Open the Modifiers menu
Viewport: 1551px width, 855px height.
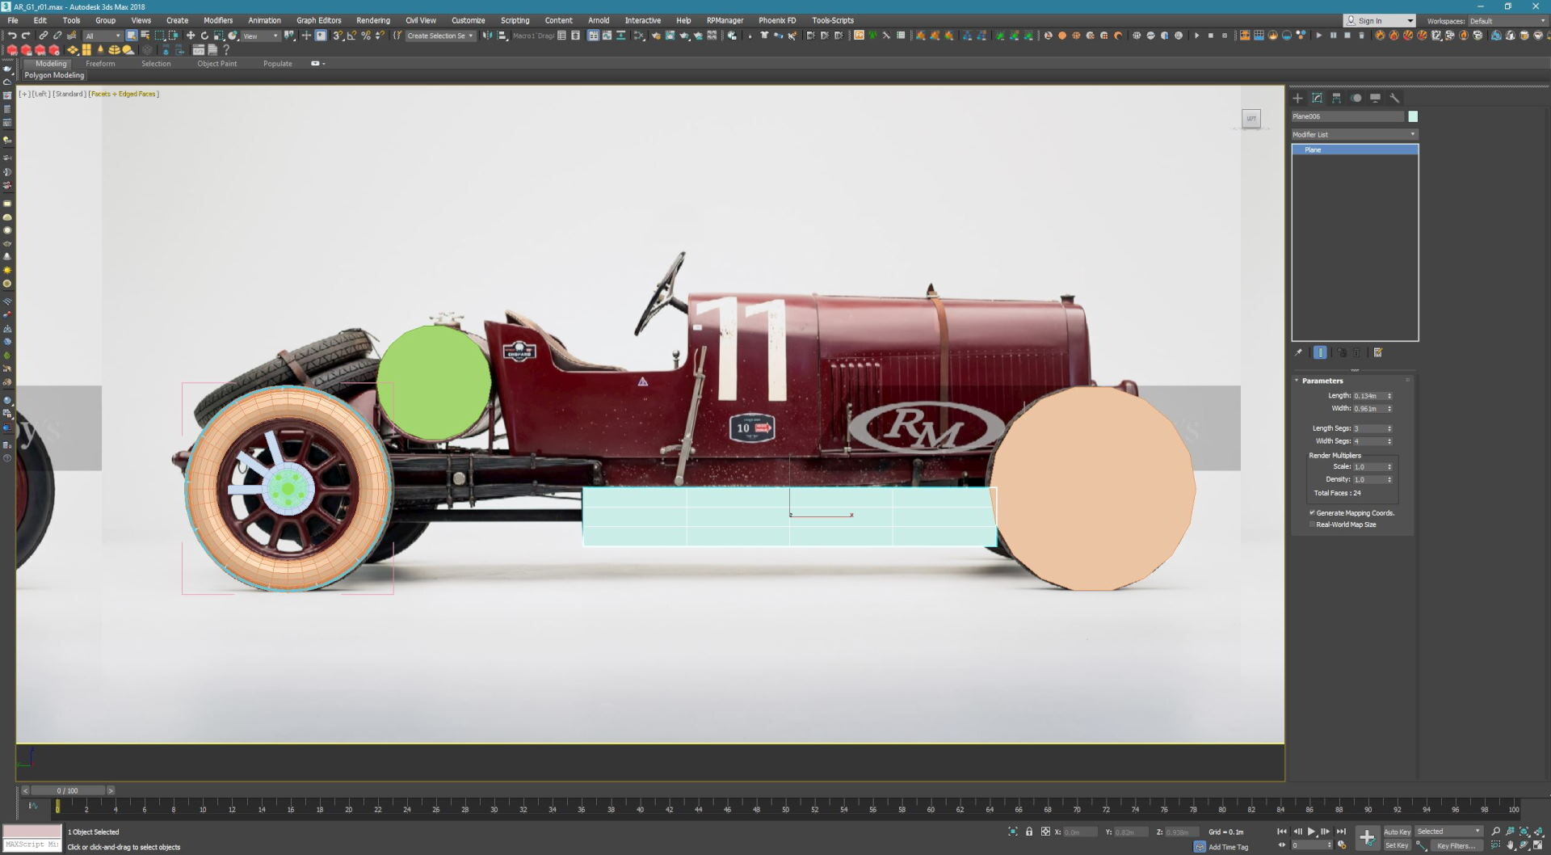pyautogui.click(x=218, y=20)
